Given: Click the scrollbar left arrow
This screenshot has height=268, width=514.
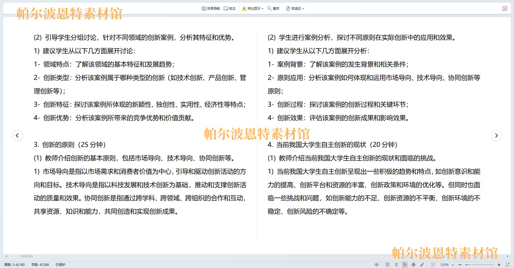Looking at the screenshot, I should coord(6,256).
